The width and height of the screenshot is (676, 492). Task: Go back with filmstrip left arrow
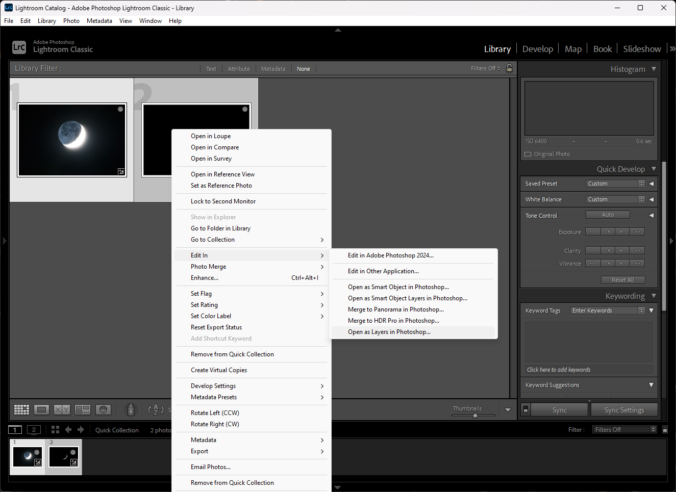(x=68, y=430)
